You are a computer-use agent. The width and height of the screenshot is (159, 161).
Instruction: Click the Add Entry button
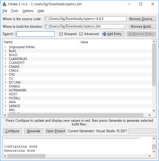pyautogui.click(x=113, y=34)
